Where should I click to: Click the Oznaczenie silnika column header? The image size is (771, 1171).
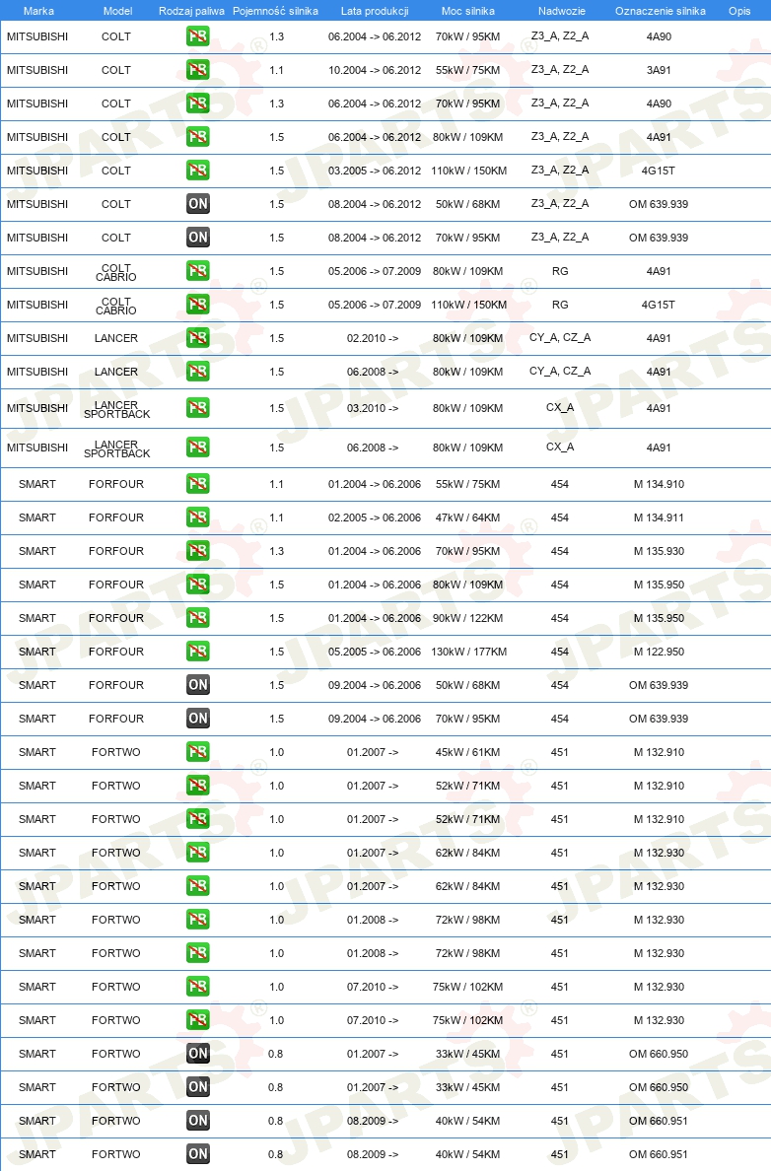(x=661, y=11)
